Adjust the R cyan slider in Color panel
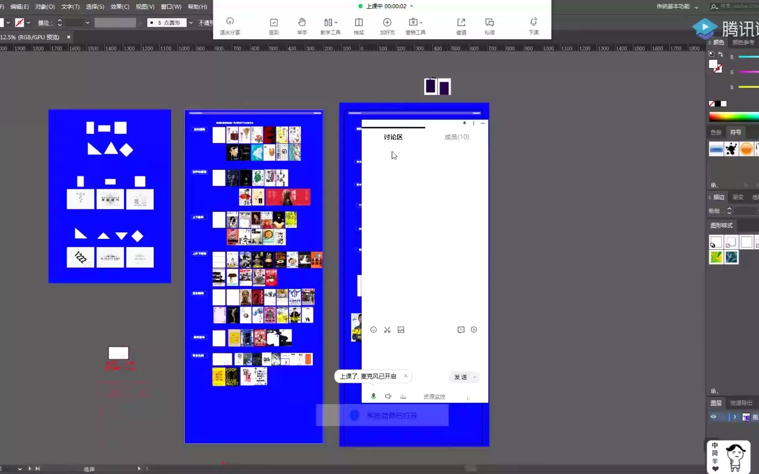The image size is (759, 474). 749,57
